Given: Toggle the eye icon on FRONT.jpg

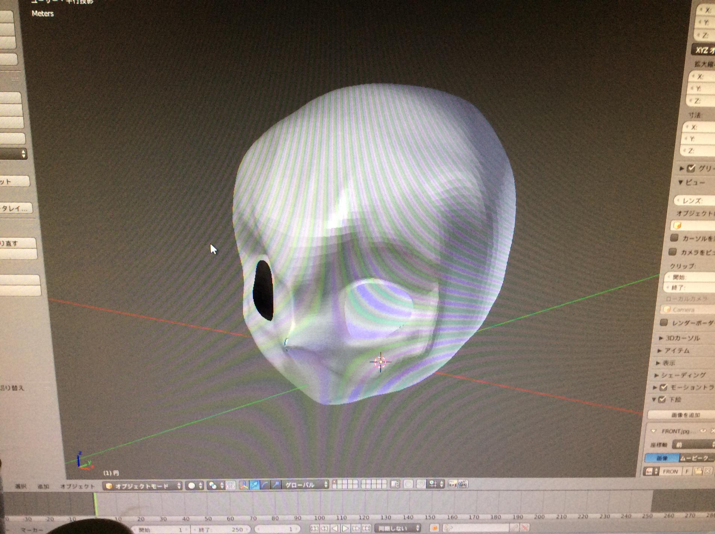Looking at the screenshot, I should [x=703, y=431].
